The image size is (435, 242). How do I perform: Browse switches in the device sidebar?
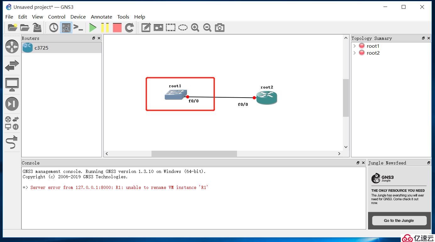12,66
